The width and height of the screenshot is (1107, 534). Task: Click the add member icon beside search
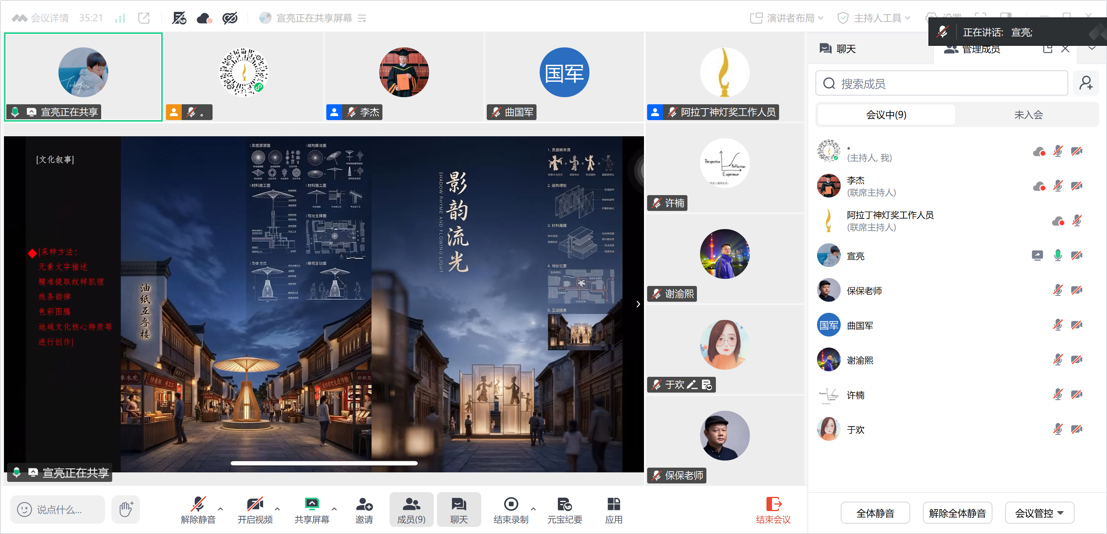coord(1086,83)
